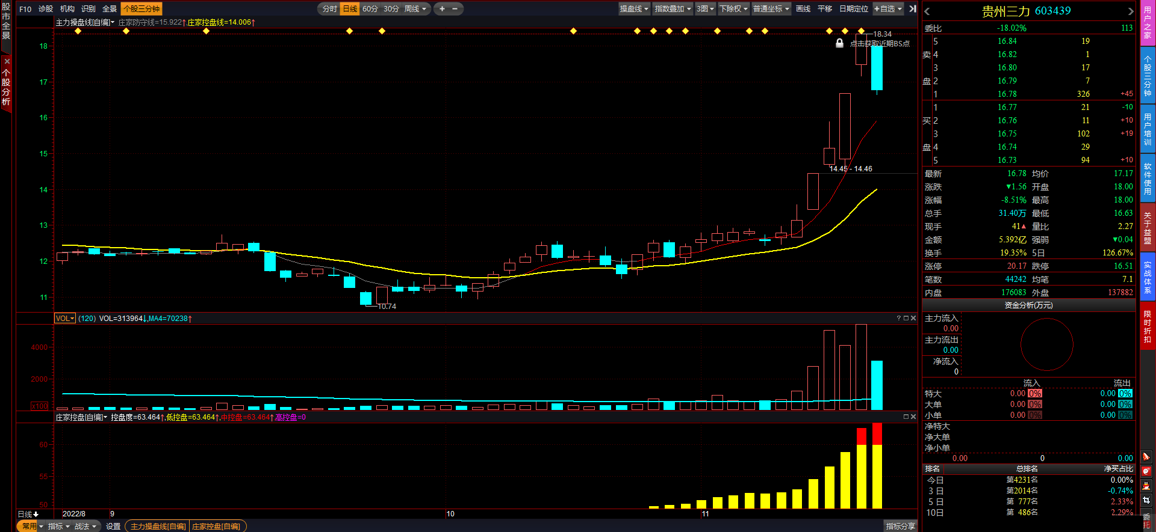Click the bell alert icon in sidebar

(1146, 457)
